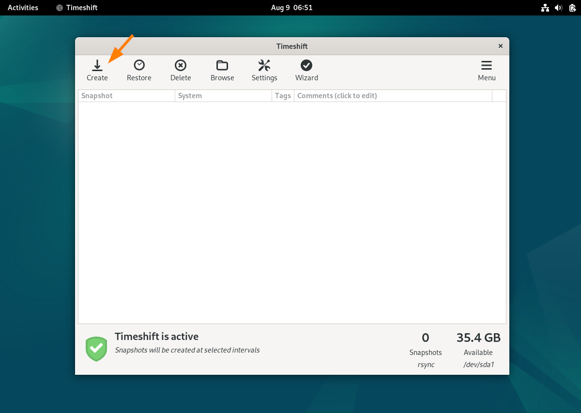
Task: Click the Tags column header
Action: click(x=283, y=96)
